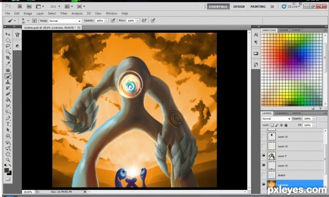Swap foreground and background colors
329x197 pixels.
(10, 165)
